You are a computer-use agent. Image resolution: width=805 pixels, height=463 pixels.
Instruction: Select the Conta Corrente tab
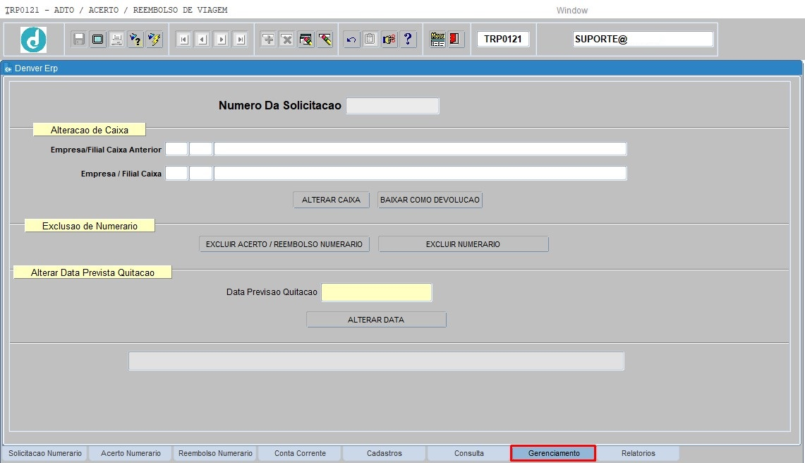pyautogui.click(x=300, y=453)
